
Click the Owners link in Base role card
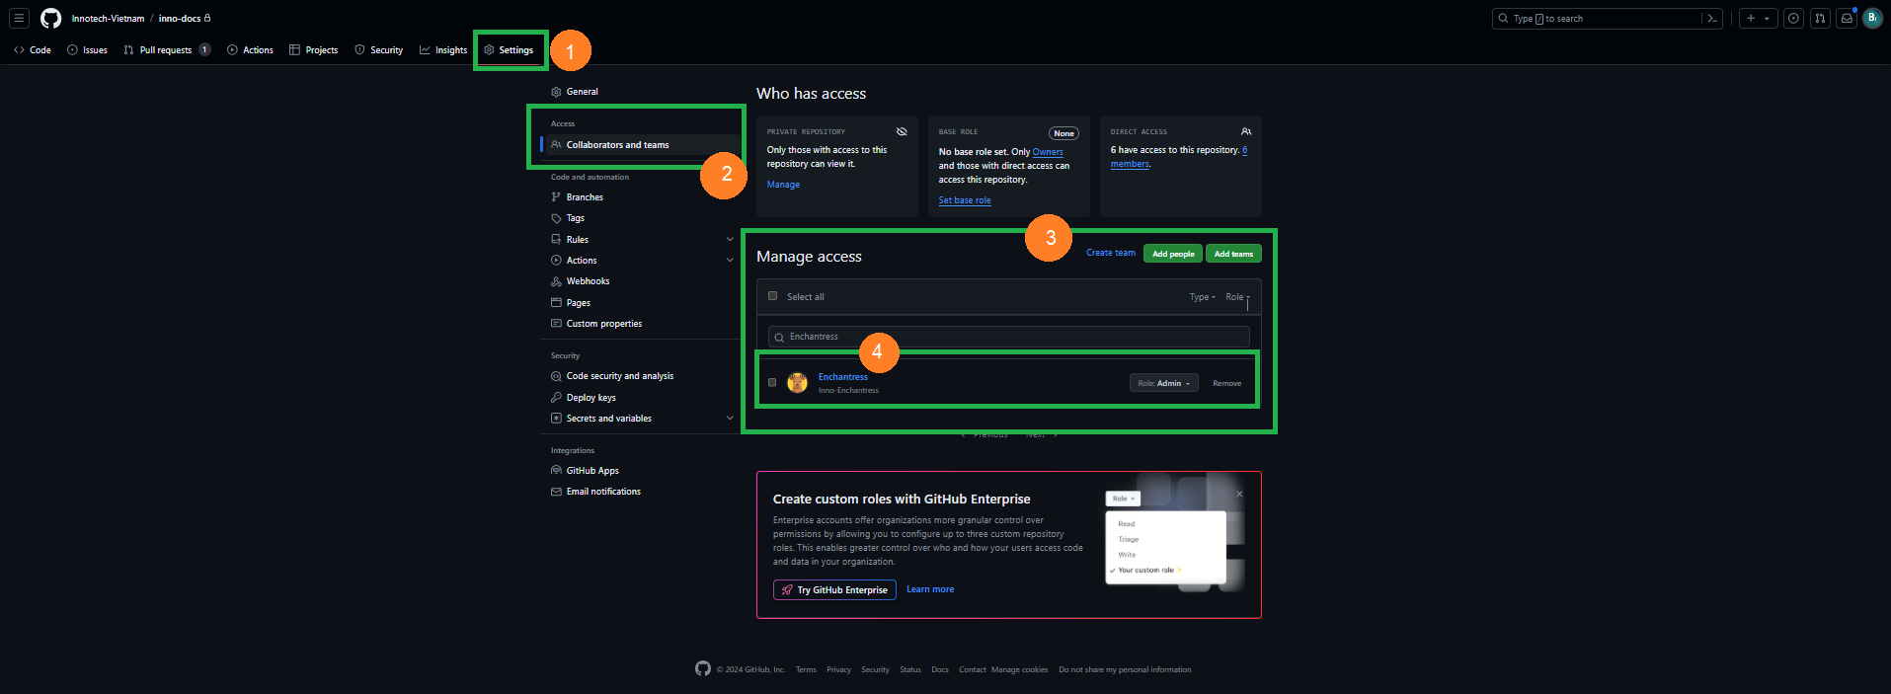pyautogui.click(x=1048, y=152)
